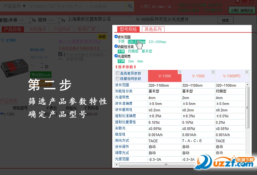Open the 联系厂家 tab
The height and width of the screenshot is (175, 257).
(87, 30)
